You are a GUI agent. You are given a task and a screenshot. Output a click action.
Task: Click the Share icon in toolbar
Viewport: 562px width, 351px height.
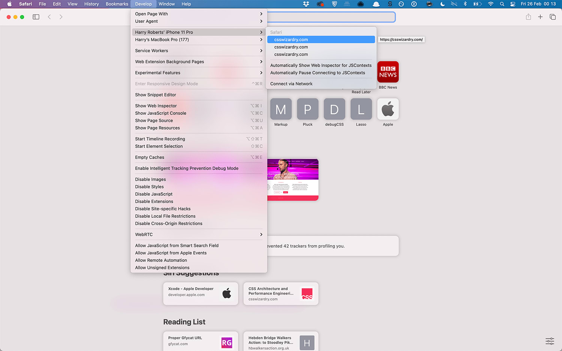tap(528, 17)
